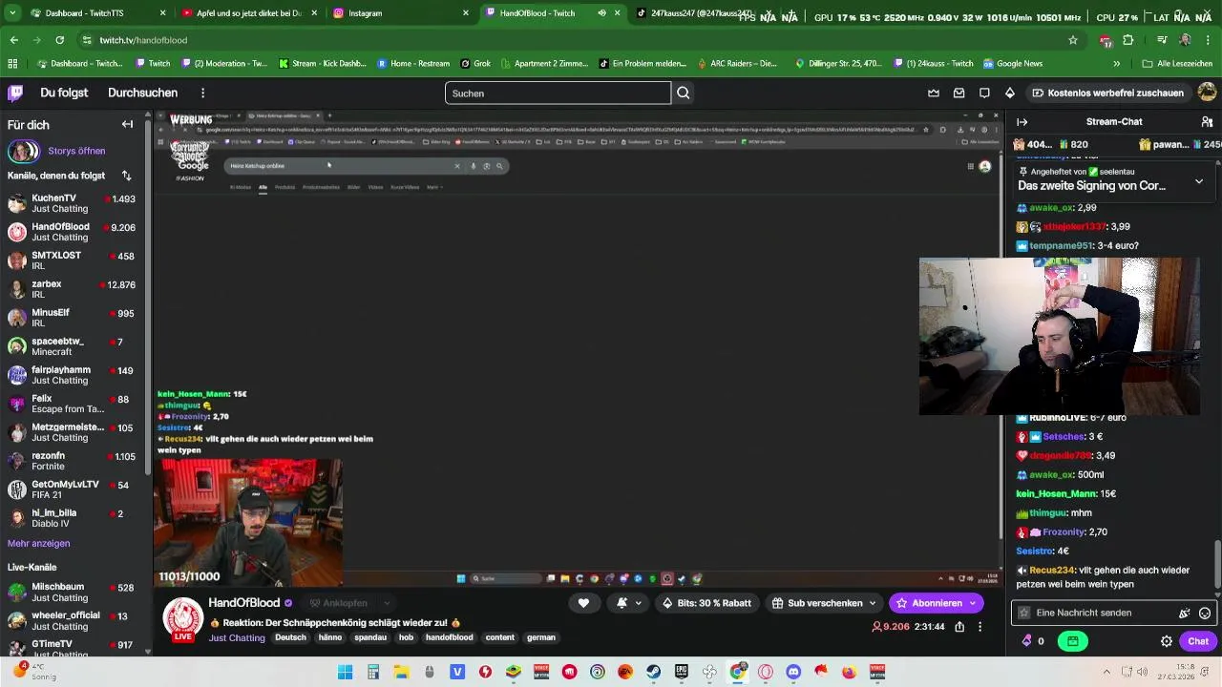
Task: Open chat community users icon
Action: [x=1207, y=121]
